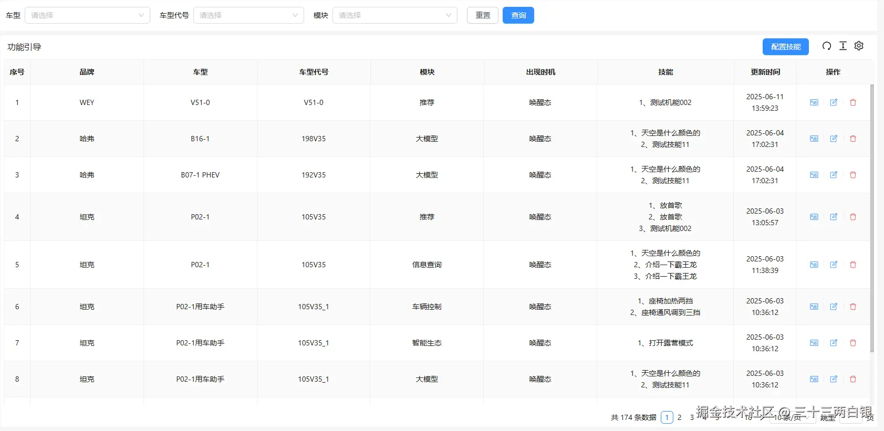Select the 共 174 条数据 total text

pos(633,417)
